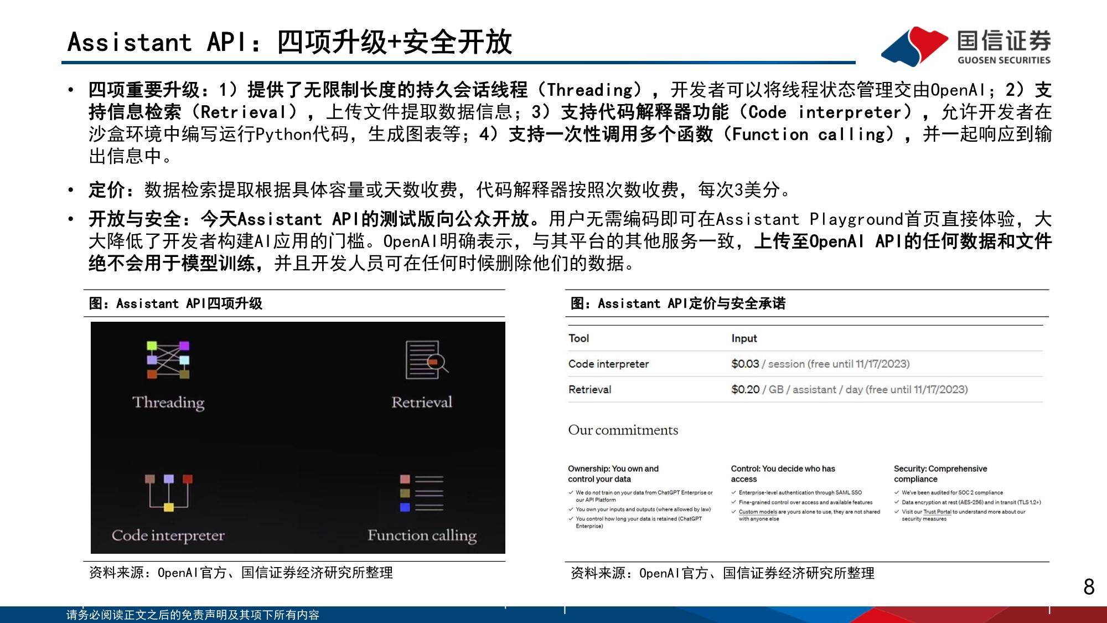The width and height of the screenshot is (1107, 623).
Task: Click the 'Code interpreter' label in the dark image
Action: point(168,536)
